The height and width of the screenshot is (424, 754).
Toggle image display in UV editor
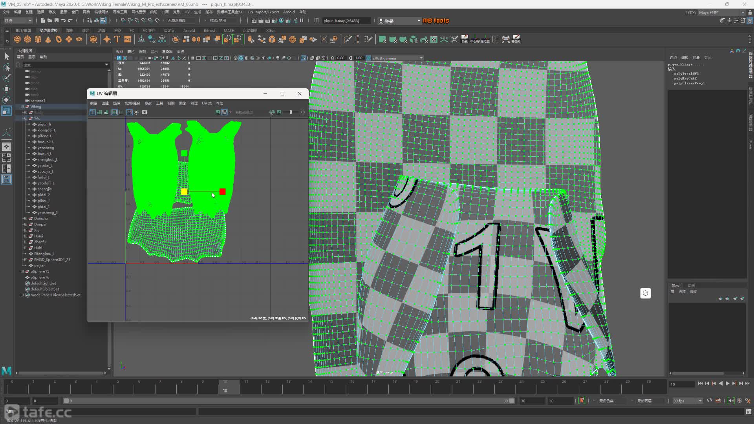(218, 112)
